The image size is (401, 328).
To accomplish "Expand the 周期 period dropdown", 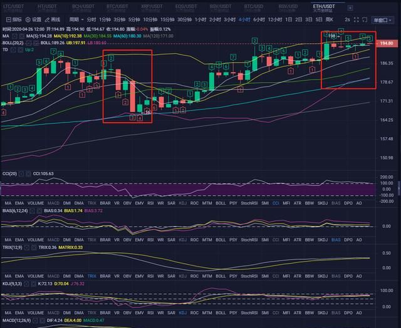I will 76,19.
